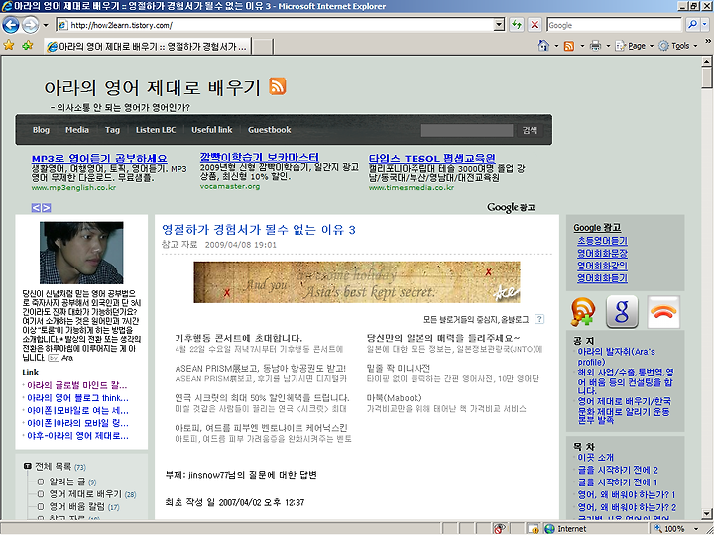Open the Listen LBC navigation item
Screen dimensions: 714x535
point(156,130)
